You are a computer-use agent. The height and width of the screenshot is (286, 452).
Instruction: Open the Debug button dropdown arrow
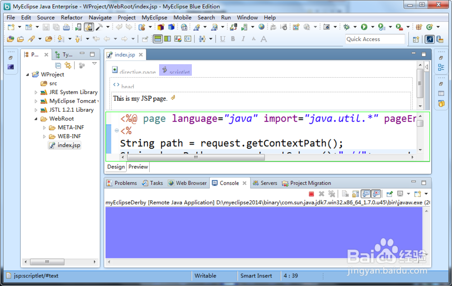pos(355,27)
